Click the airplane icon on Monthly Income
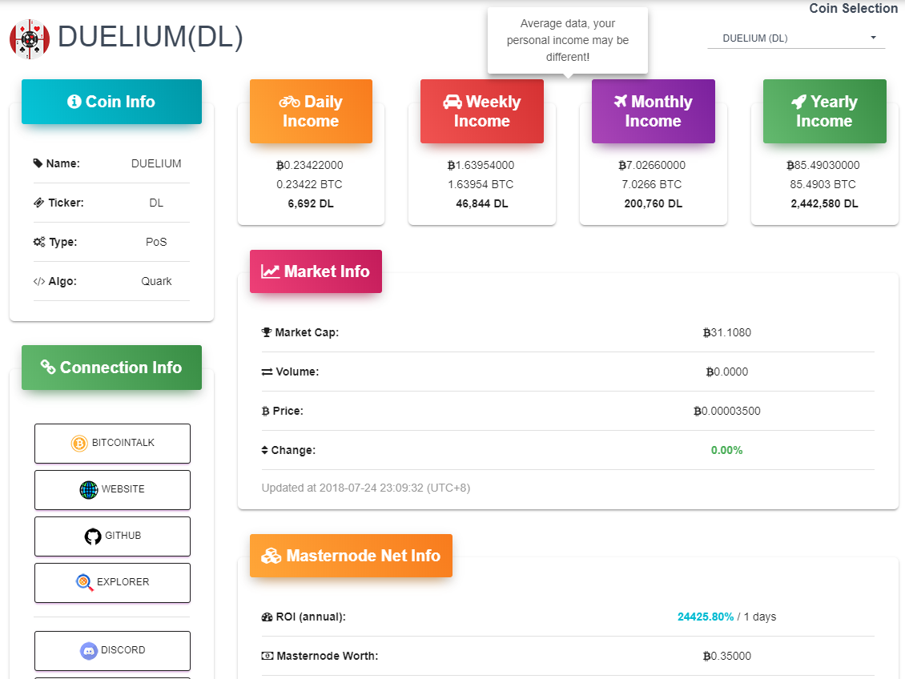 click(x=621, y=102)
